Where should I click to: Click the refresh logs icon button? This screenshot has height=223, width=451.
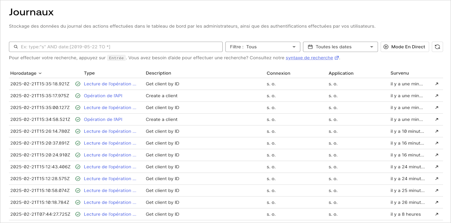(437, 47)
